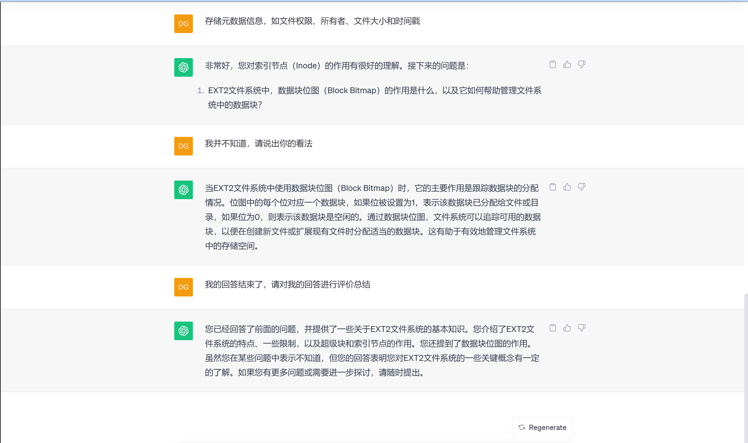Image resolution: width=748 pixels, height=443 pixels.
Task: Thumbs up the final summary response
Action: click(567, 328)
